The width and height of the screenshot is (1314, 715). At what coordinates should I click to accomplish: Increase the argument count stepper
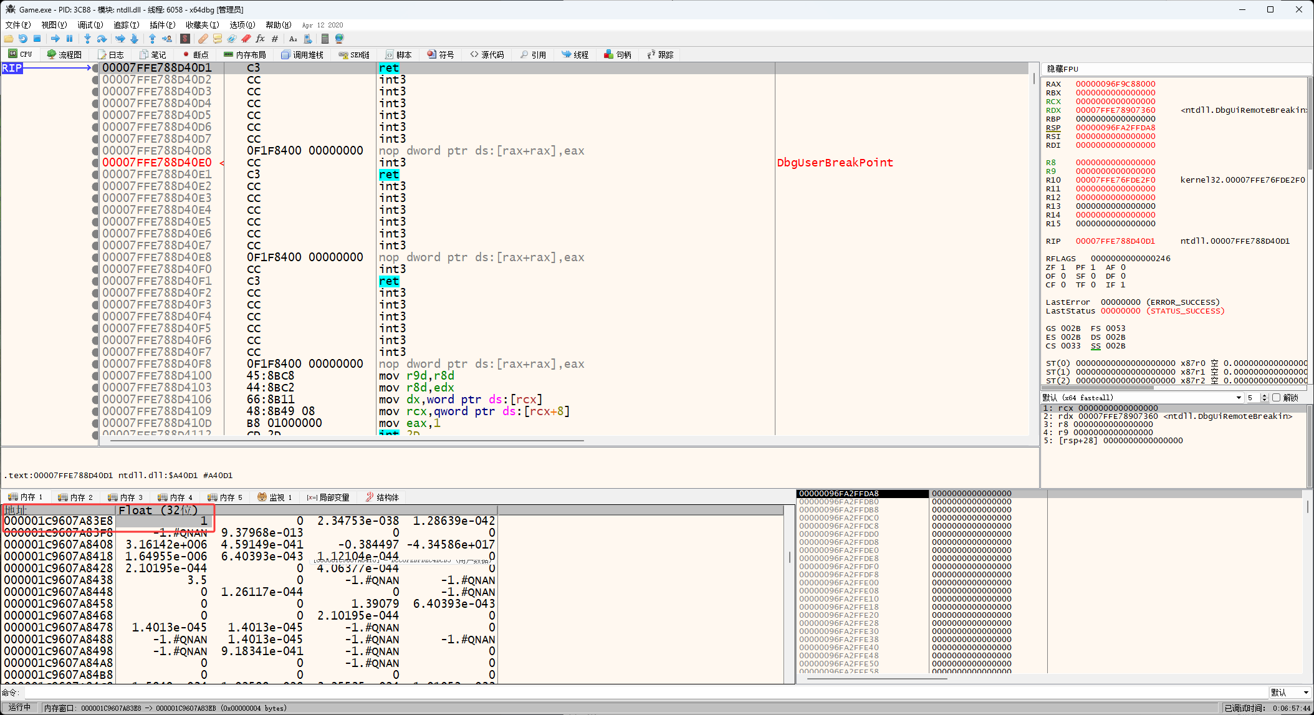[1264, 395]
